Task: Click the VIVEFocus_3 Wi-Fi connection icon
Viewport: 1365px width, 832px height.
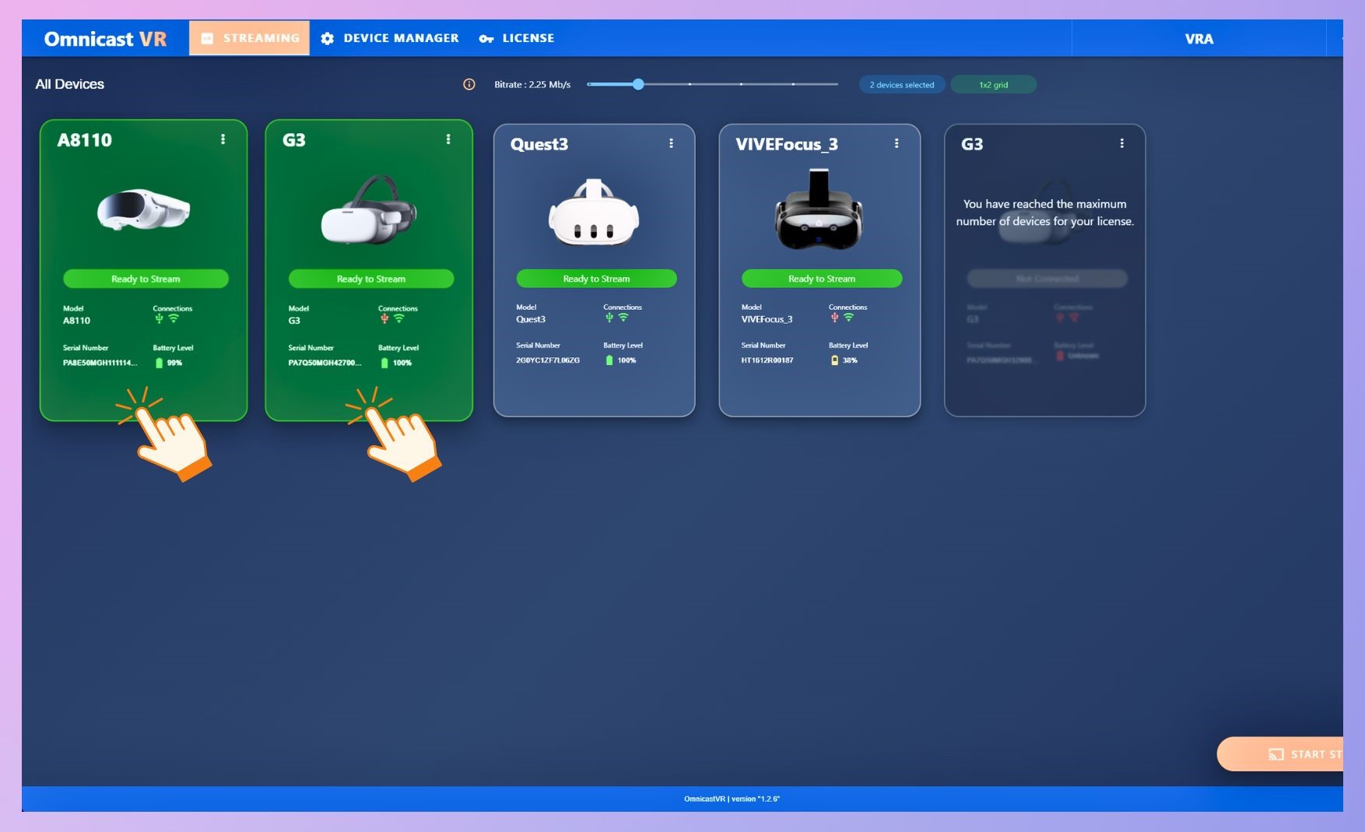Action: [849, 318]
